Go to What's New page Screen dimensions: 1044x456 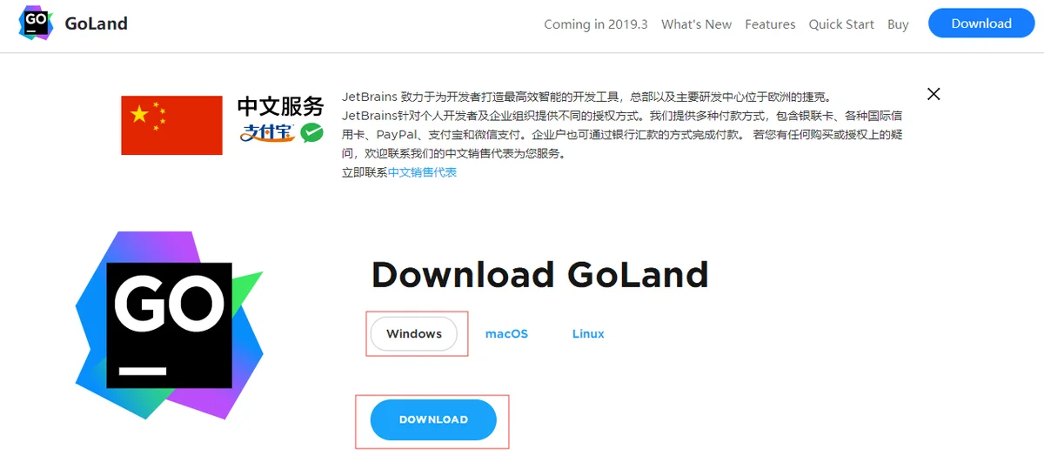point(696,24)
